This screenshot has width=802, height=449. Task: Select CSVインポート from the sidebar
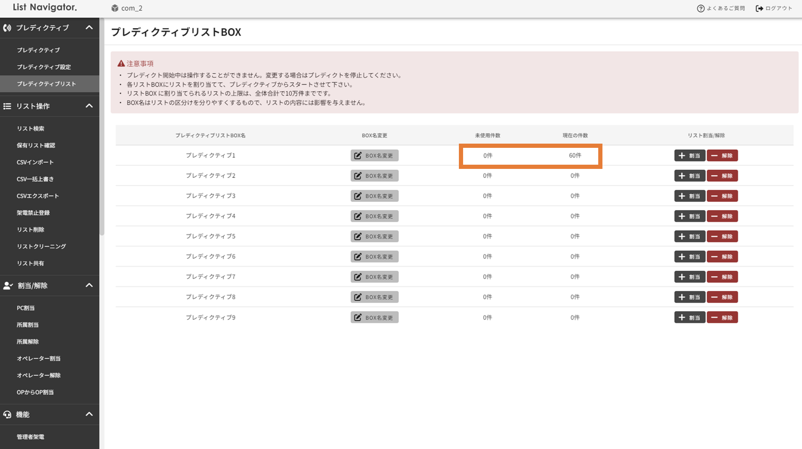(x=35, y=162)
